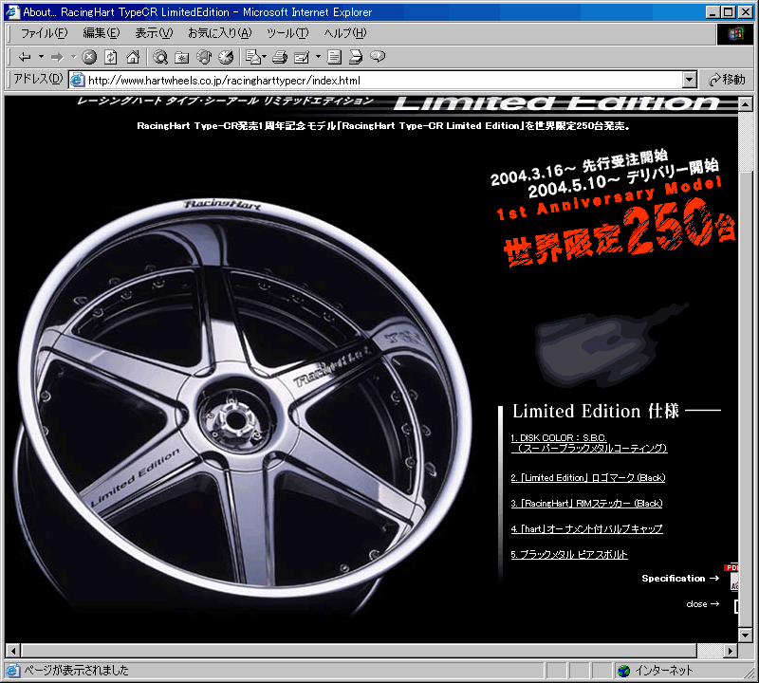
Task: Click the Limited Edition 仕様 heading
Action: pyautogui.click(x=596, y=411)
